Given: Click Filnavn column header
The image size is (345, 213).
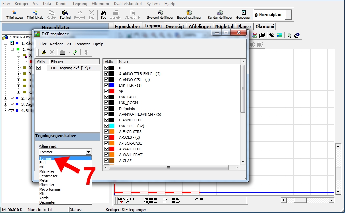Looking at the screenshot, I should point(74,62).
